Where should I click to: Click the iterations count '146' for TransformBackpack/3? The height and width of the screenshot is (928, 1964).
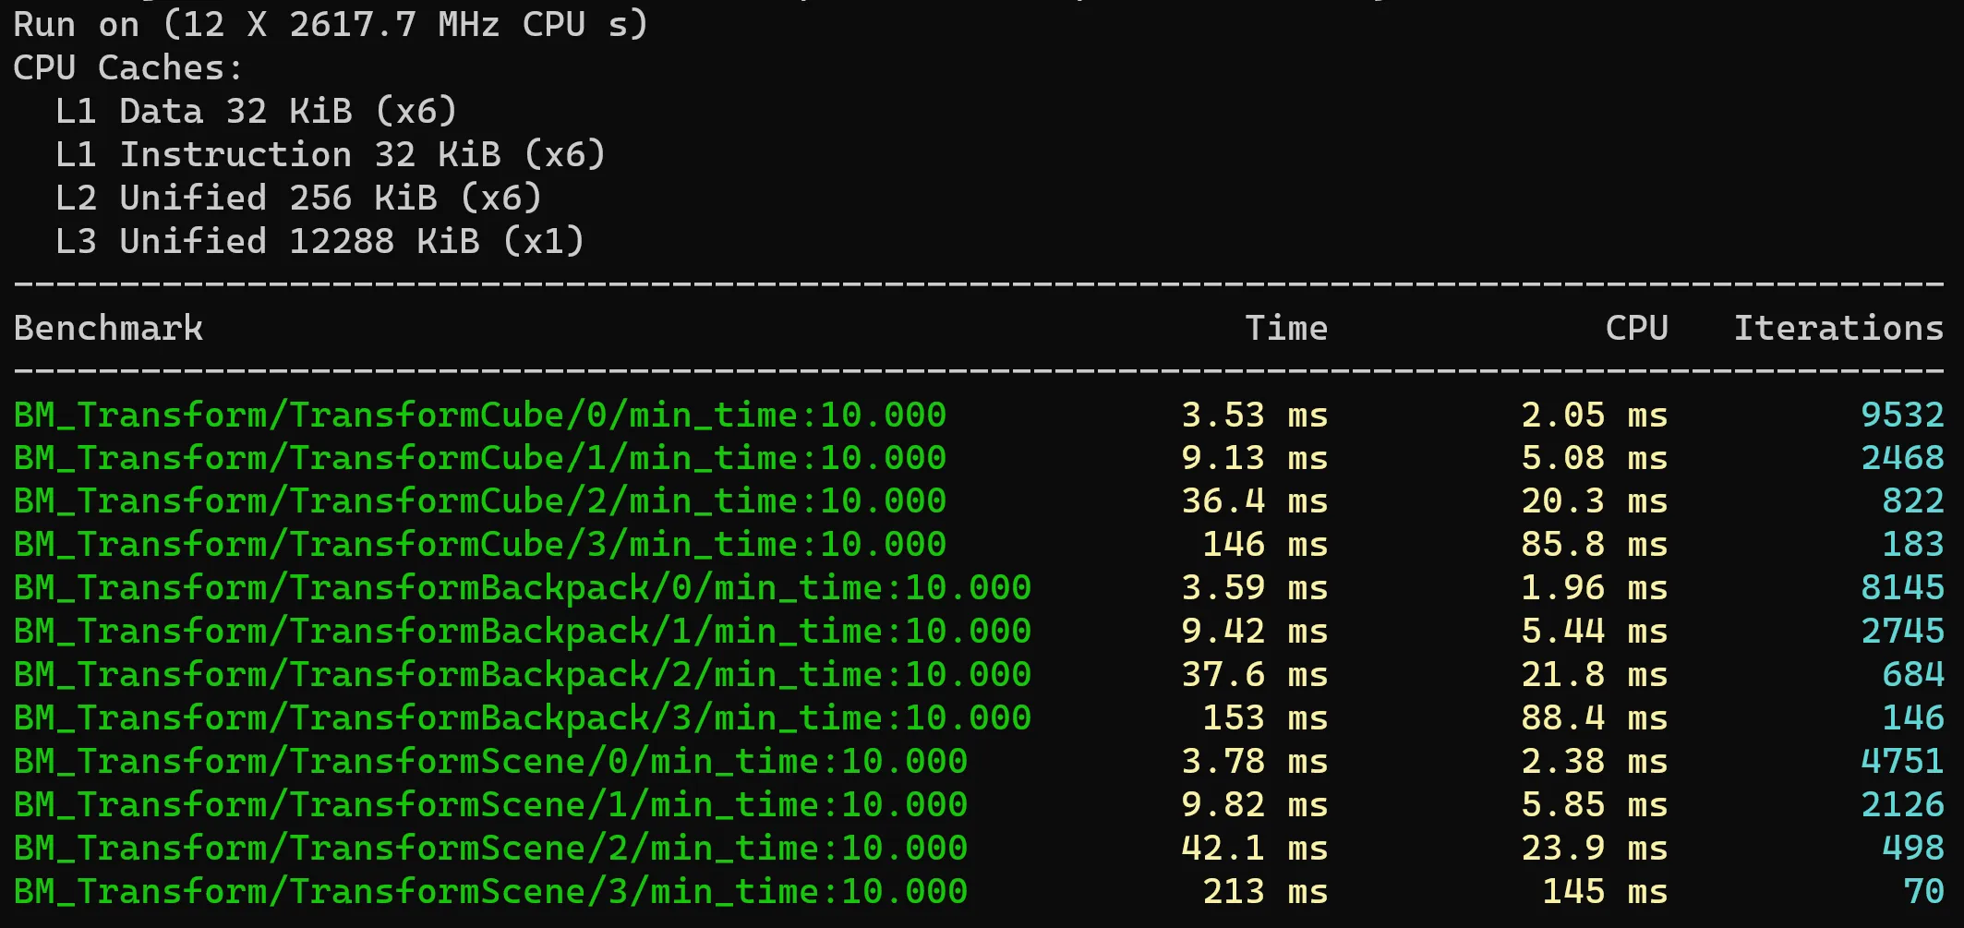click(x=1913, y=718)
